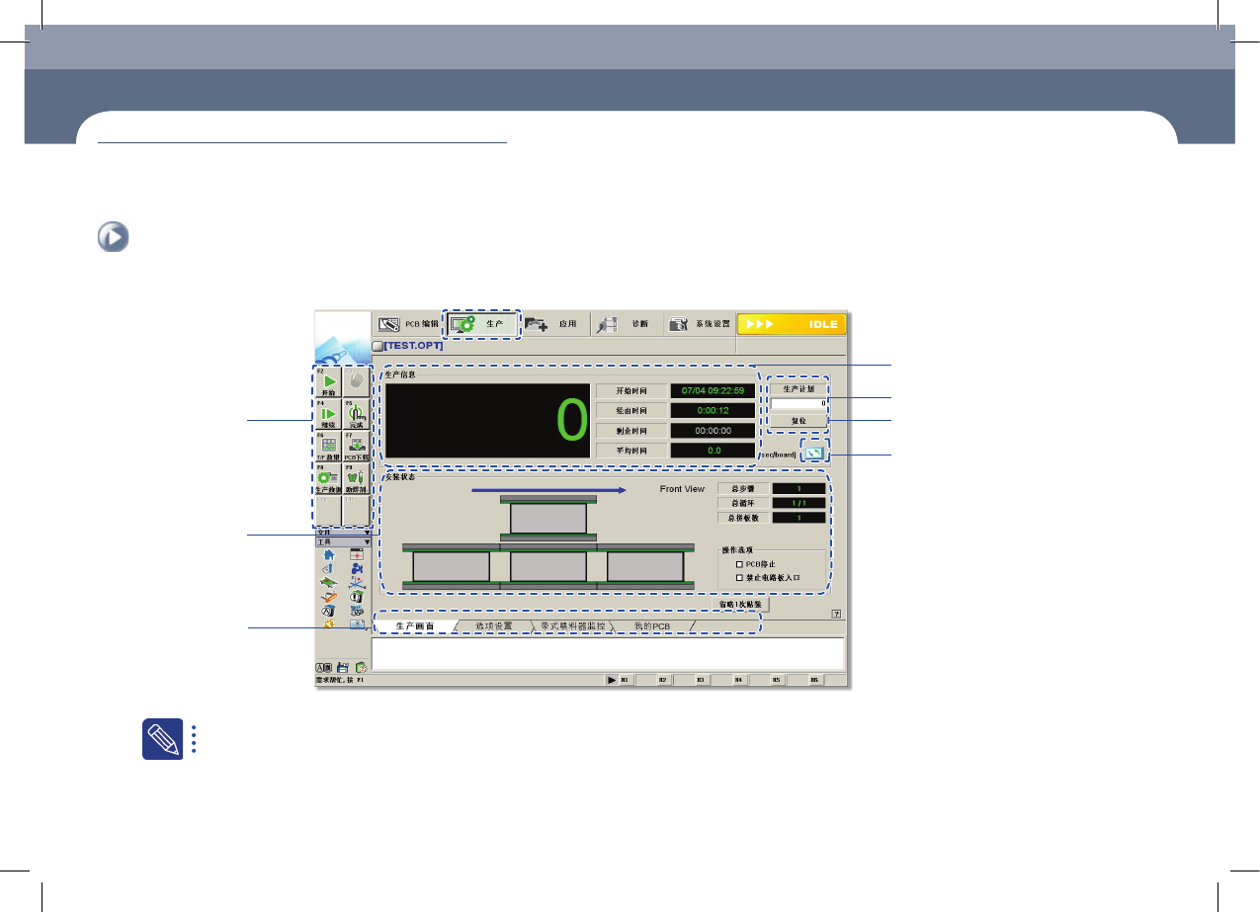Open the PCB 编辑 menu
Screen dimensions: 1260x912
pyautogui.click(x=408, y=323)
